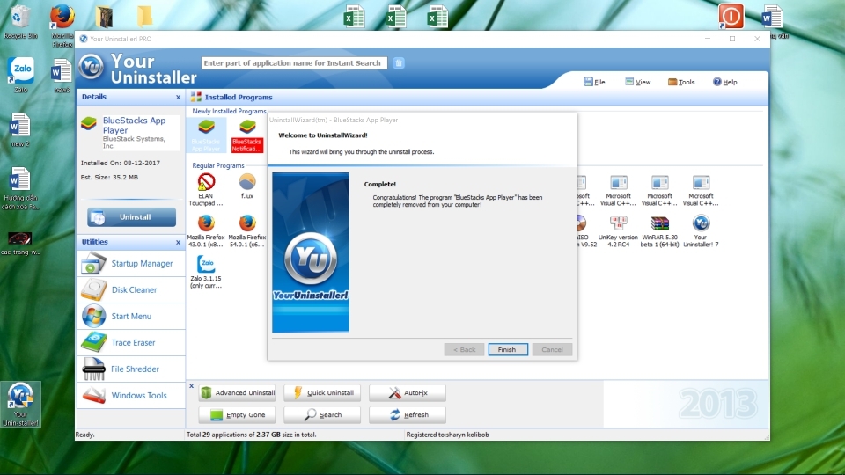Select WinRAR 5.30 beta 1 icon
Viewport: 845px width, 475px height.
pos(659,231)
